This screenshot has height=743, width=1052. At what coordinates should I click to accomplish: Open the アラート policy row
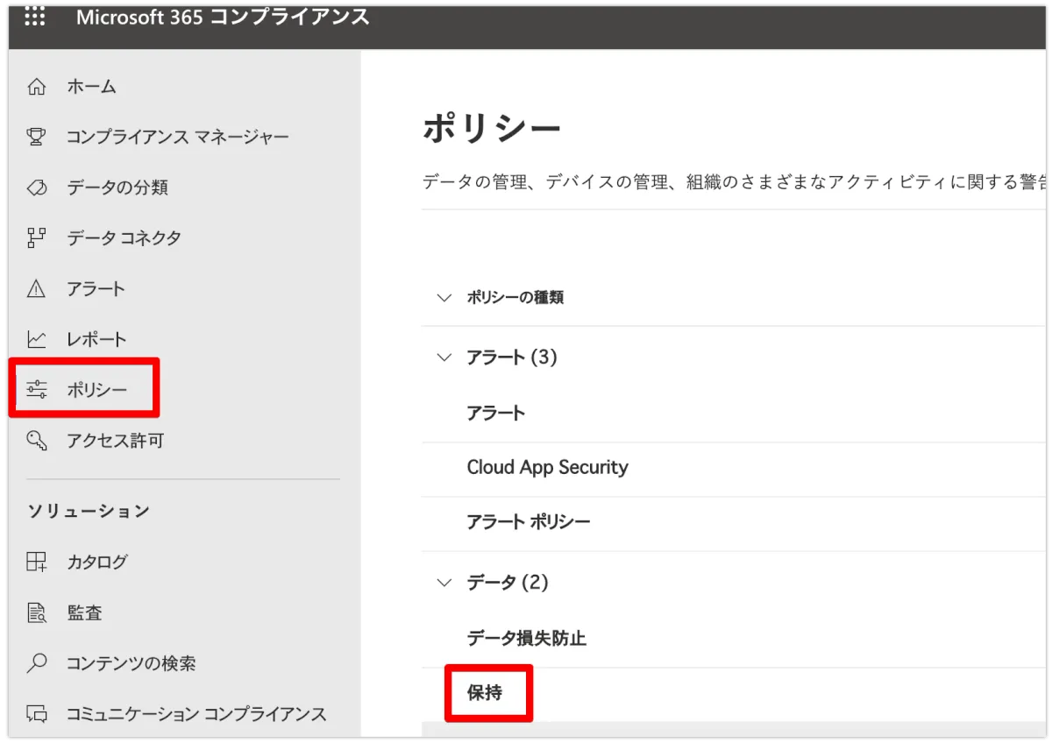(733, 414)
